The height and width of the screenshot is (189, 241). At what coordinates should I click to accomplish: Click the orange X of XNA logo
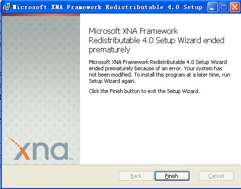[x=20, y=149]
